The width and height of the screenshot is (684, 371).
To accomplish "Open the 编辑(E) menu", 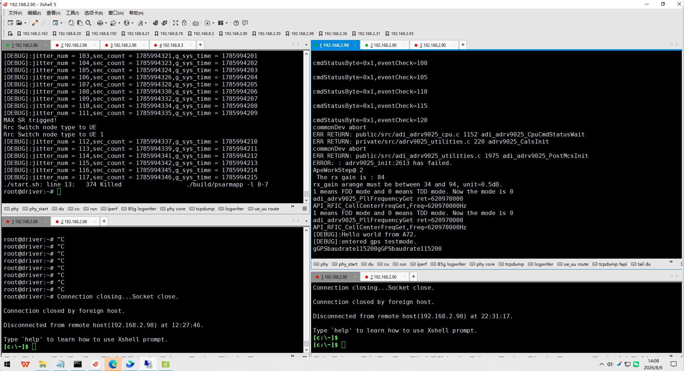I will tap(34, 13).
